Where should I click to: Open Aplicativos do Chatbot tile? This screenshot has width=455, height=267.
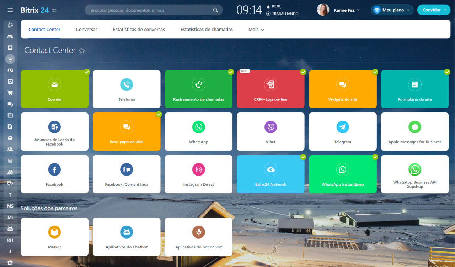pos(127,237)
